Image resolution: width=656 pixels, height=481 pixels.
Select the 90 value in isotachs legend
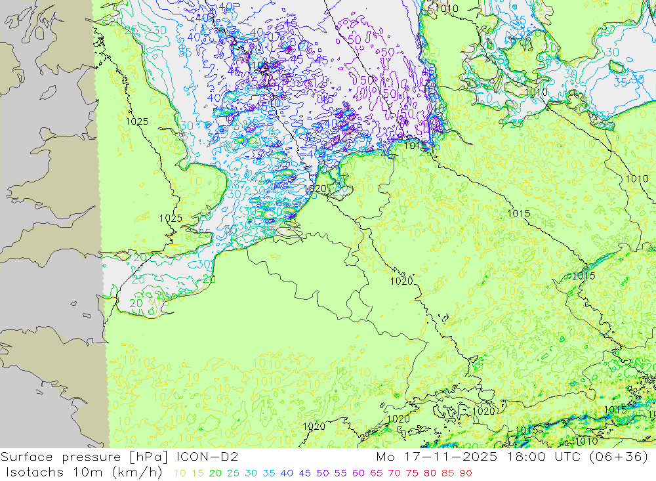coord(466,473)
